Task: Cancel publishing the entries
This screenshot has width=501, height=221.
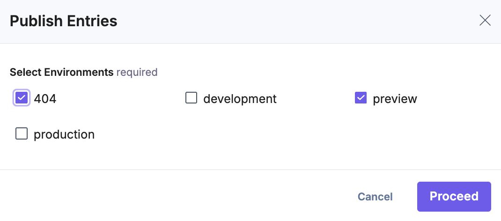Action: pos(375,197)
